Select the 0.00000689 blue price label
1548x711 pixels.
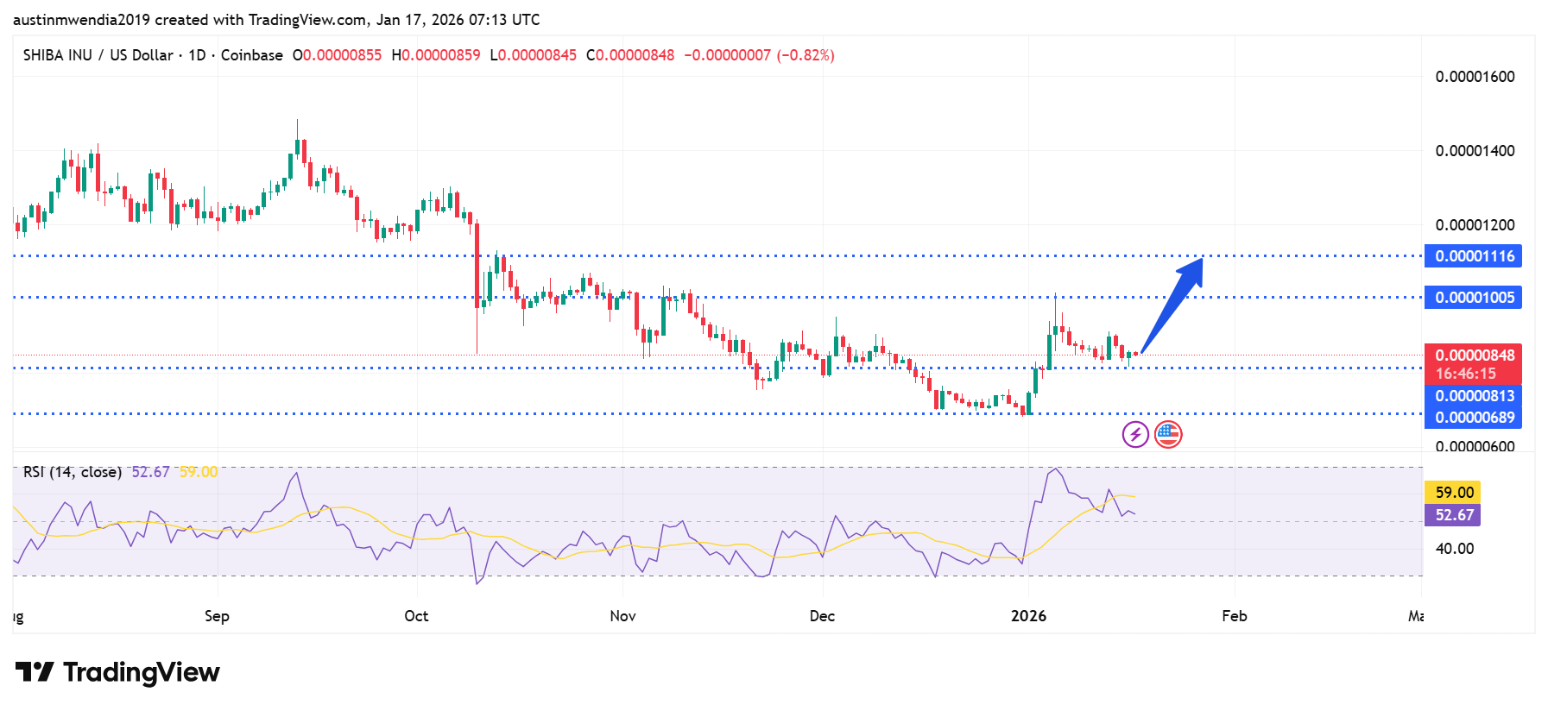coord(1473,418)
